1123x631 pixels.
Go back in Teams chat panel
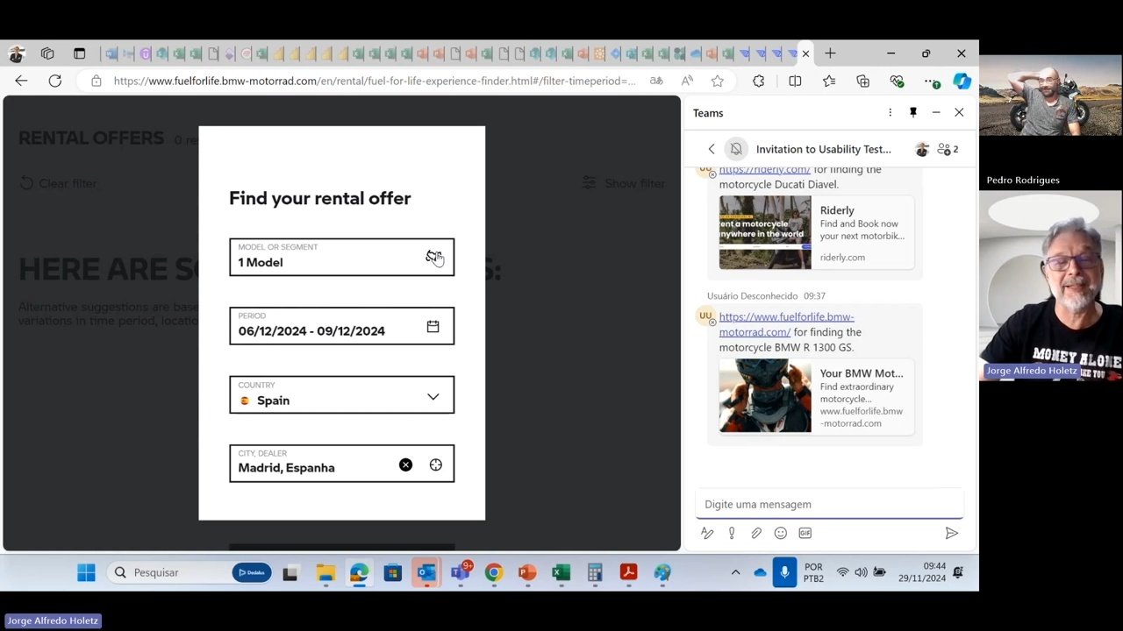coord(712,149)
